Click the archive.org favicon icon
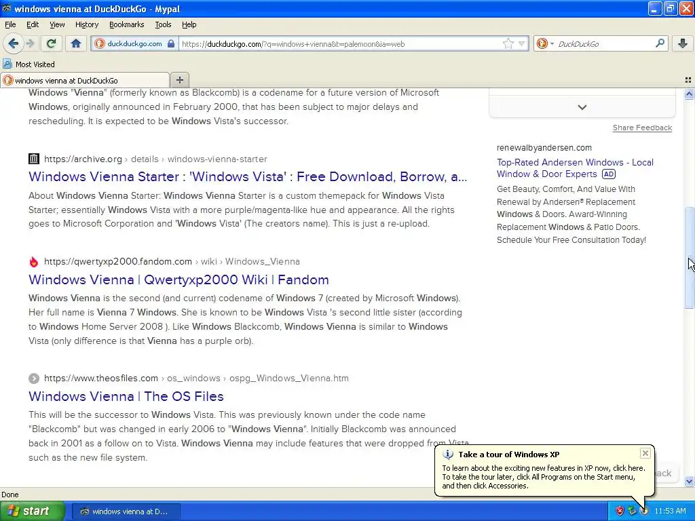Viewport: 695px width, 521px height. [34, 159]
